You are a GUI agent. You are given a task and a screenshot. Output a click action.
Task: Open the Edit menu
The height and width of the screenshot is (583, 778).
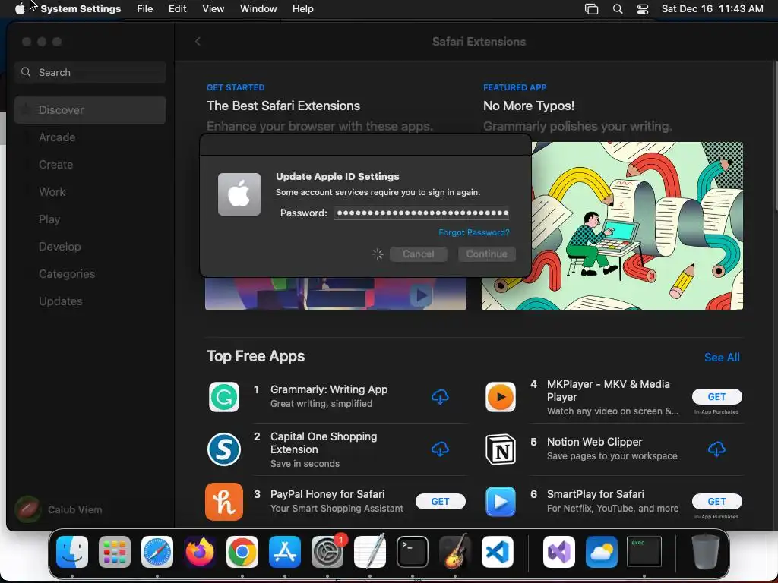click(x=177, y=9)
